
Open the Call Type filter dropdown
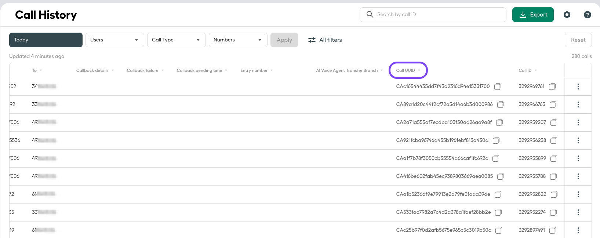pyautogui.click(x=177, y=40)
